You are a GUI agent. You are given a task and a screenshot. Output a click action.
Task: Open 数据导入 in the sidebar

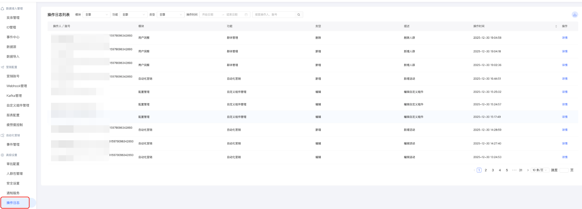point(13,57)
